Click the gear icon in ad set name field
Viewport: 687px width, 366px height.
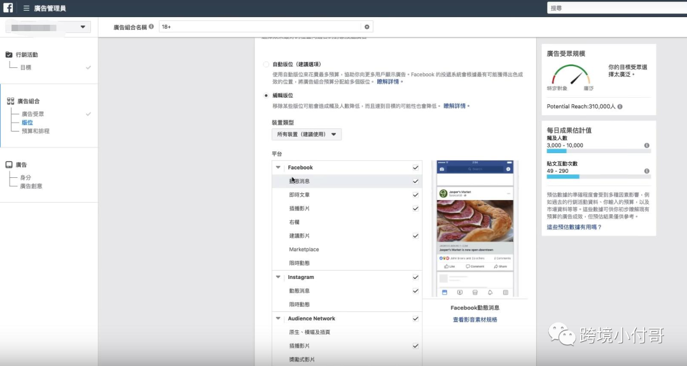(x=366, y=27)
